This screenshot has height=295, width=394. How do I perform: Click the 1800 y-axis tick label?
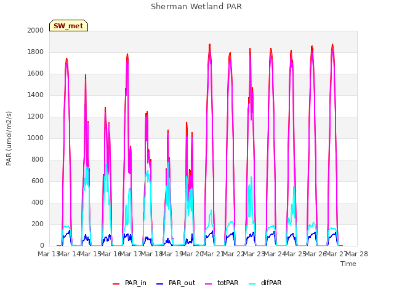(36, 52)
